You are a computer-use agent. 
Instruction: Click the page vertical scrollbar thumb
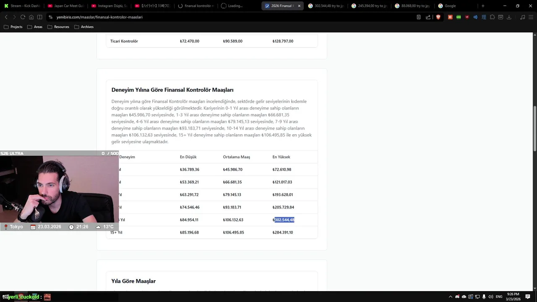534,129
